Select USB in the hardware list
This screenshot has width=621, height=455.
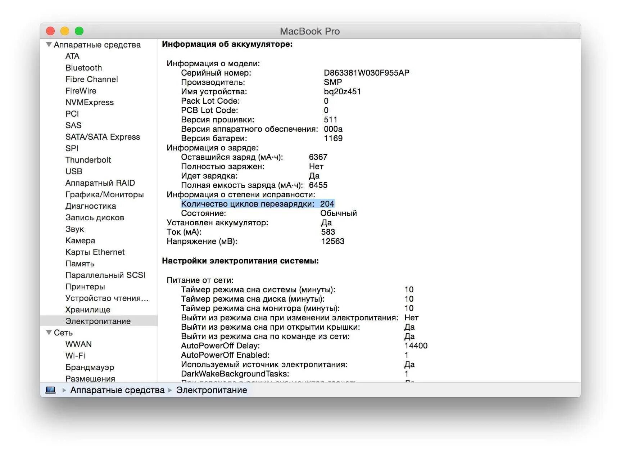(74, 171)
